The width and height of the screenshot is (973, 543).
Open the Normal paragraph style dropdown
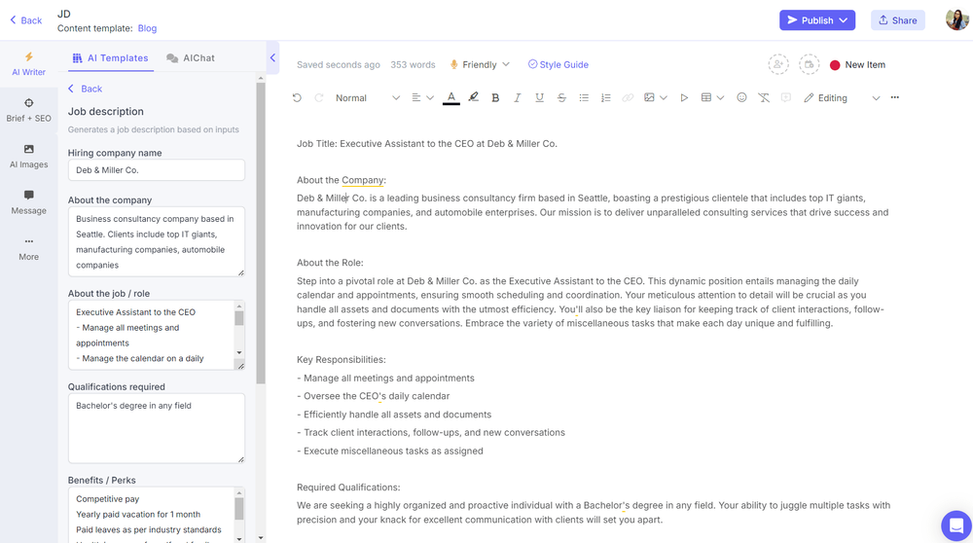point(368,98)
